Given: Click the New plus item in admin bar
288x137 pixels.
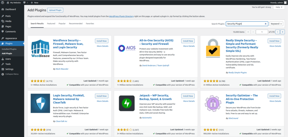Looking at the screenshot, I should click(x=35, y=3).
